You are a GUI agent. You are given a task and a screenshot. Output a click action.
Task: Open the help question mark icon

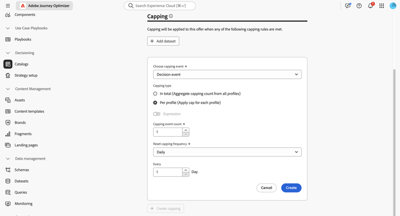coord(359,6)
